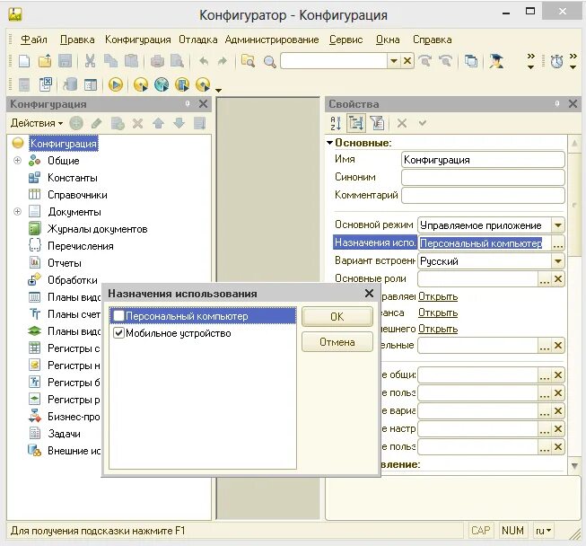Check the Персональный компьютер checkbox

point(118,315)
